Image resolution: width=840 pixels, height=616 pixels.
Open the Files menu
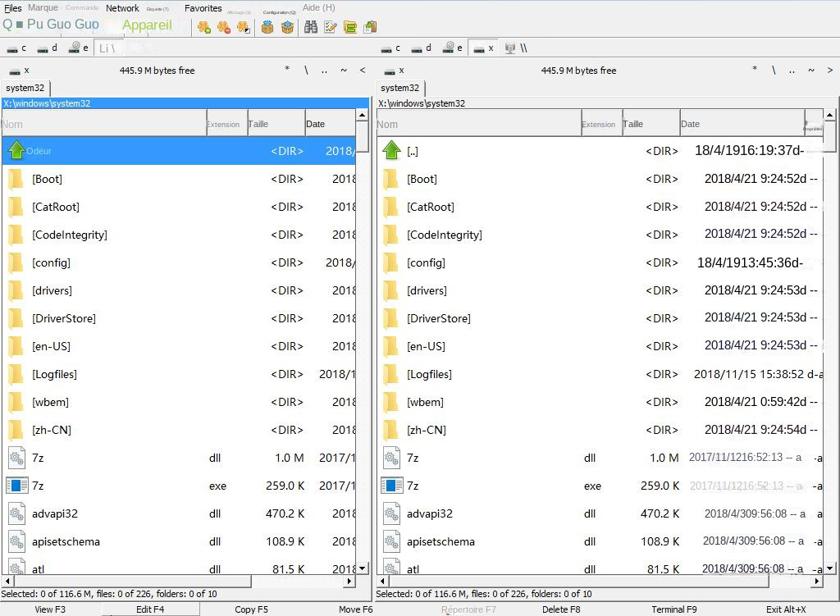click(12, 7)
